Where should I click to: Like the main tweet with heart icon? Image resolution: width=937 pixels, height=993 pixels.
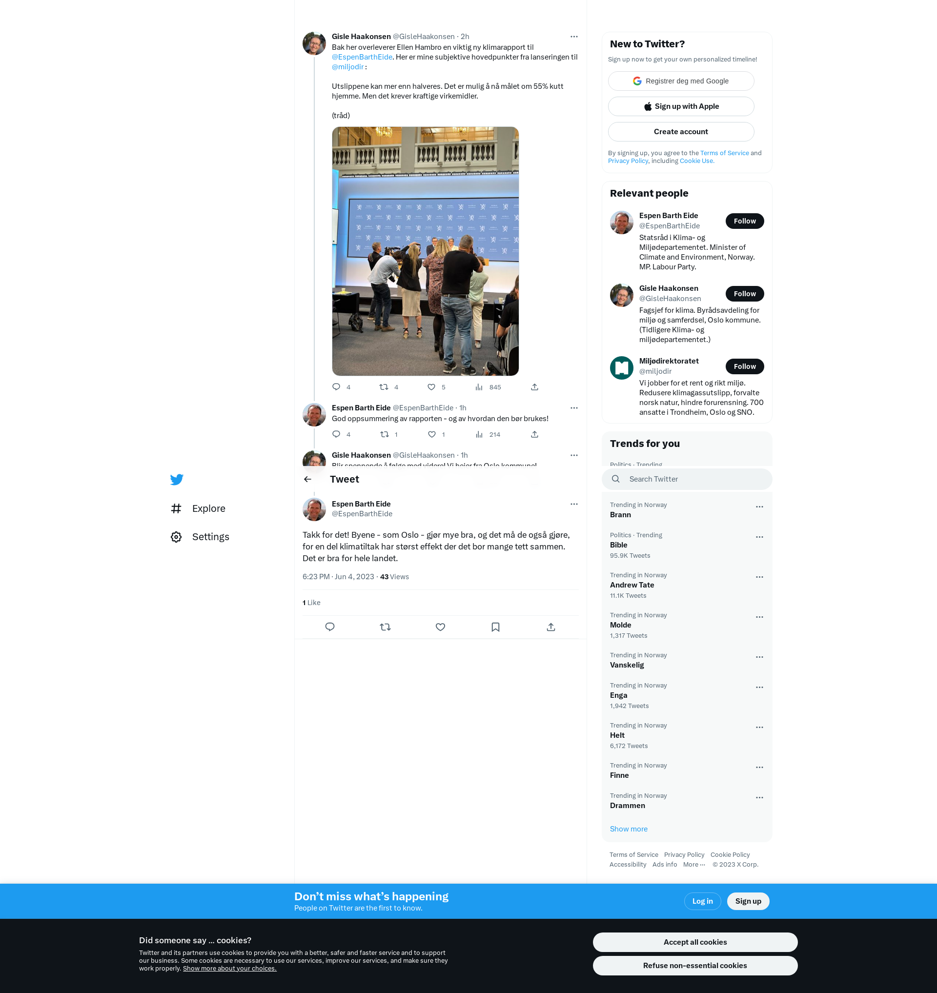pos(440,627)
